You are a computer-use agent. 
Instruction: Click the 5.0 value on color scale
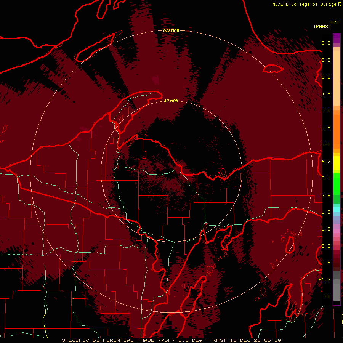(x=326, y=144)
